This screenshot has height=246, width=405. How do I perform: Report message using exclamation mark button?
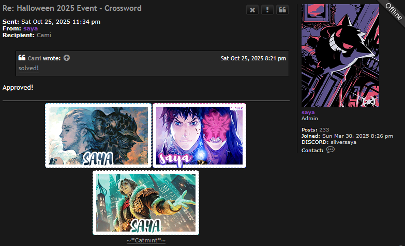pos(267,10)
